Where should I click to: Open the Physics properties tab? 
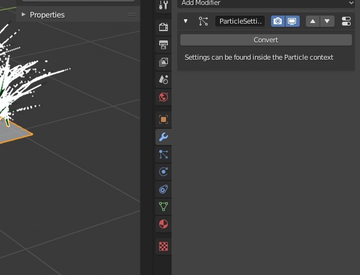click(x=164, y=172)
